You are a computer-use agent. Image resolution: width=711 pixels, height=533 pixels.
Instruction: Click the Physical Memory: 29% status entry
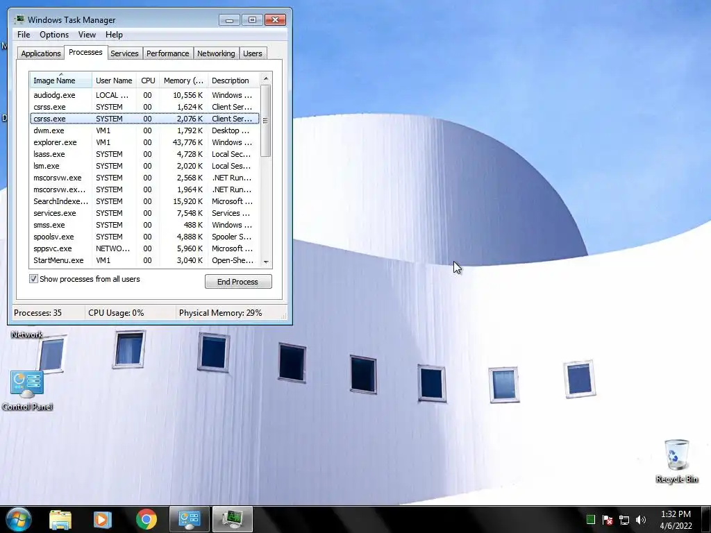point(220,313)
